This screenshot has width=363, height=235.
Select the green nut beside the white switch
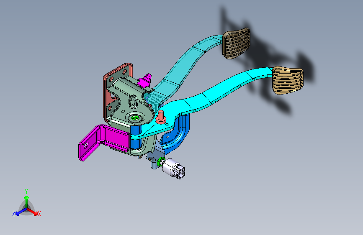coord(160,161)
